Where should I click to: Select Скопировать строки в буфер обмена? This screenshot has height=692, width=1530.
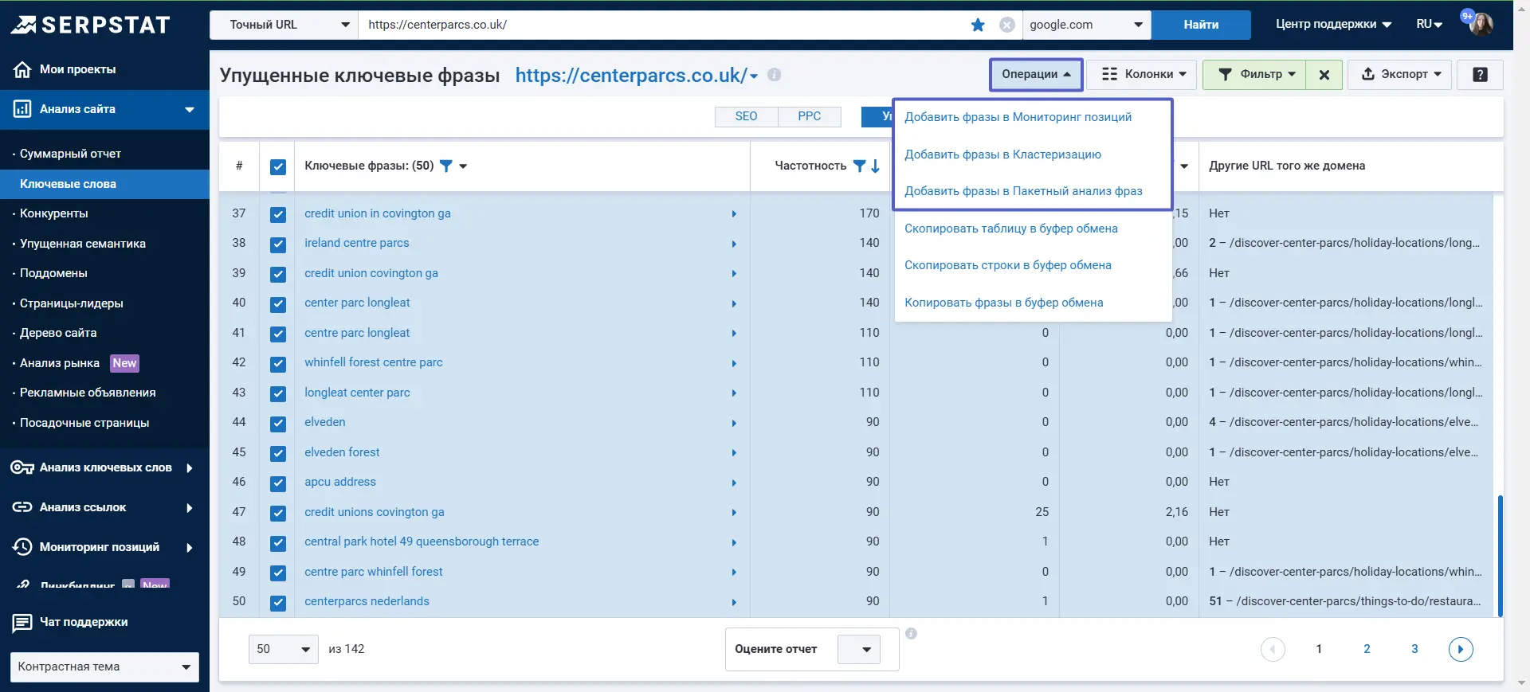click(1007, 265)
